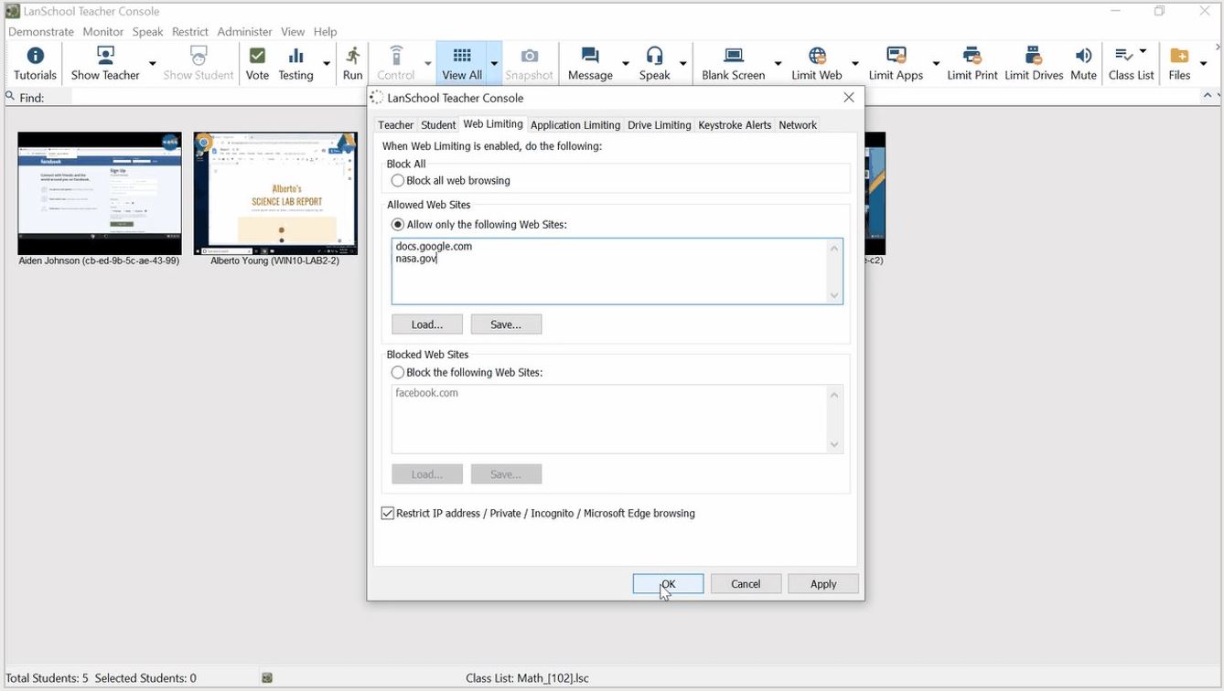Open the Help menu
1224x691 pixels.
[325, 31]
